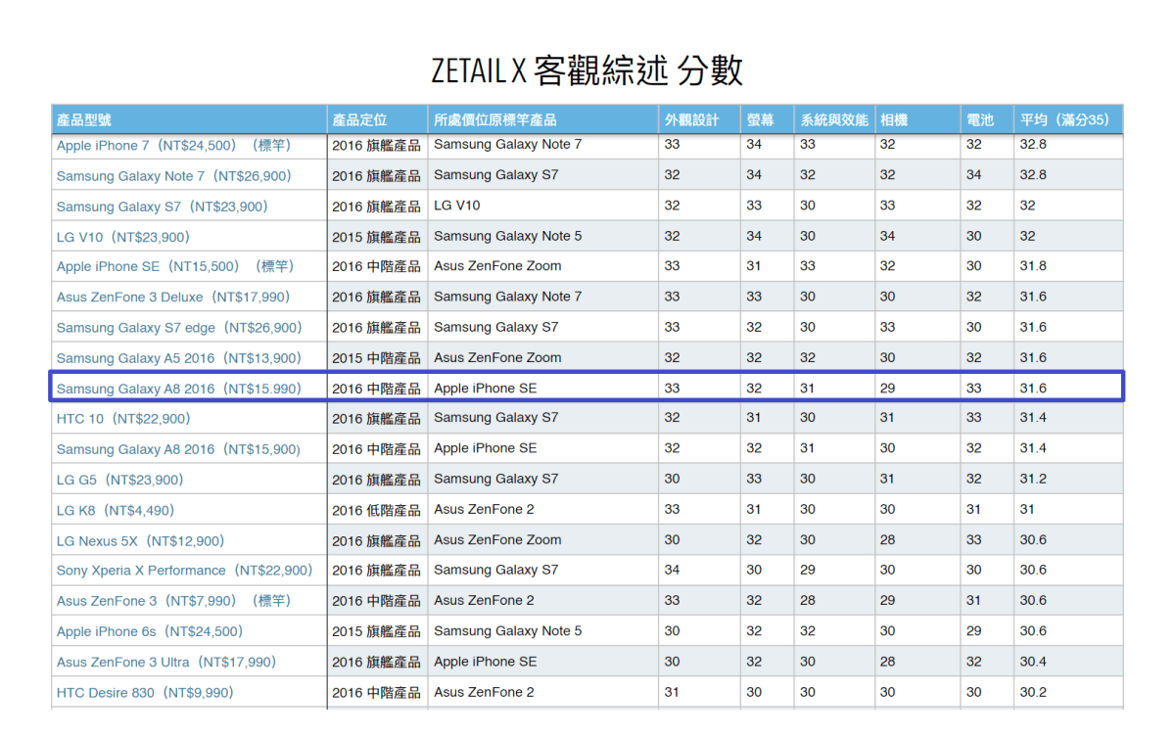Click 2015 旗艦產品 in the LG V10 row

[x=376, y=237]
